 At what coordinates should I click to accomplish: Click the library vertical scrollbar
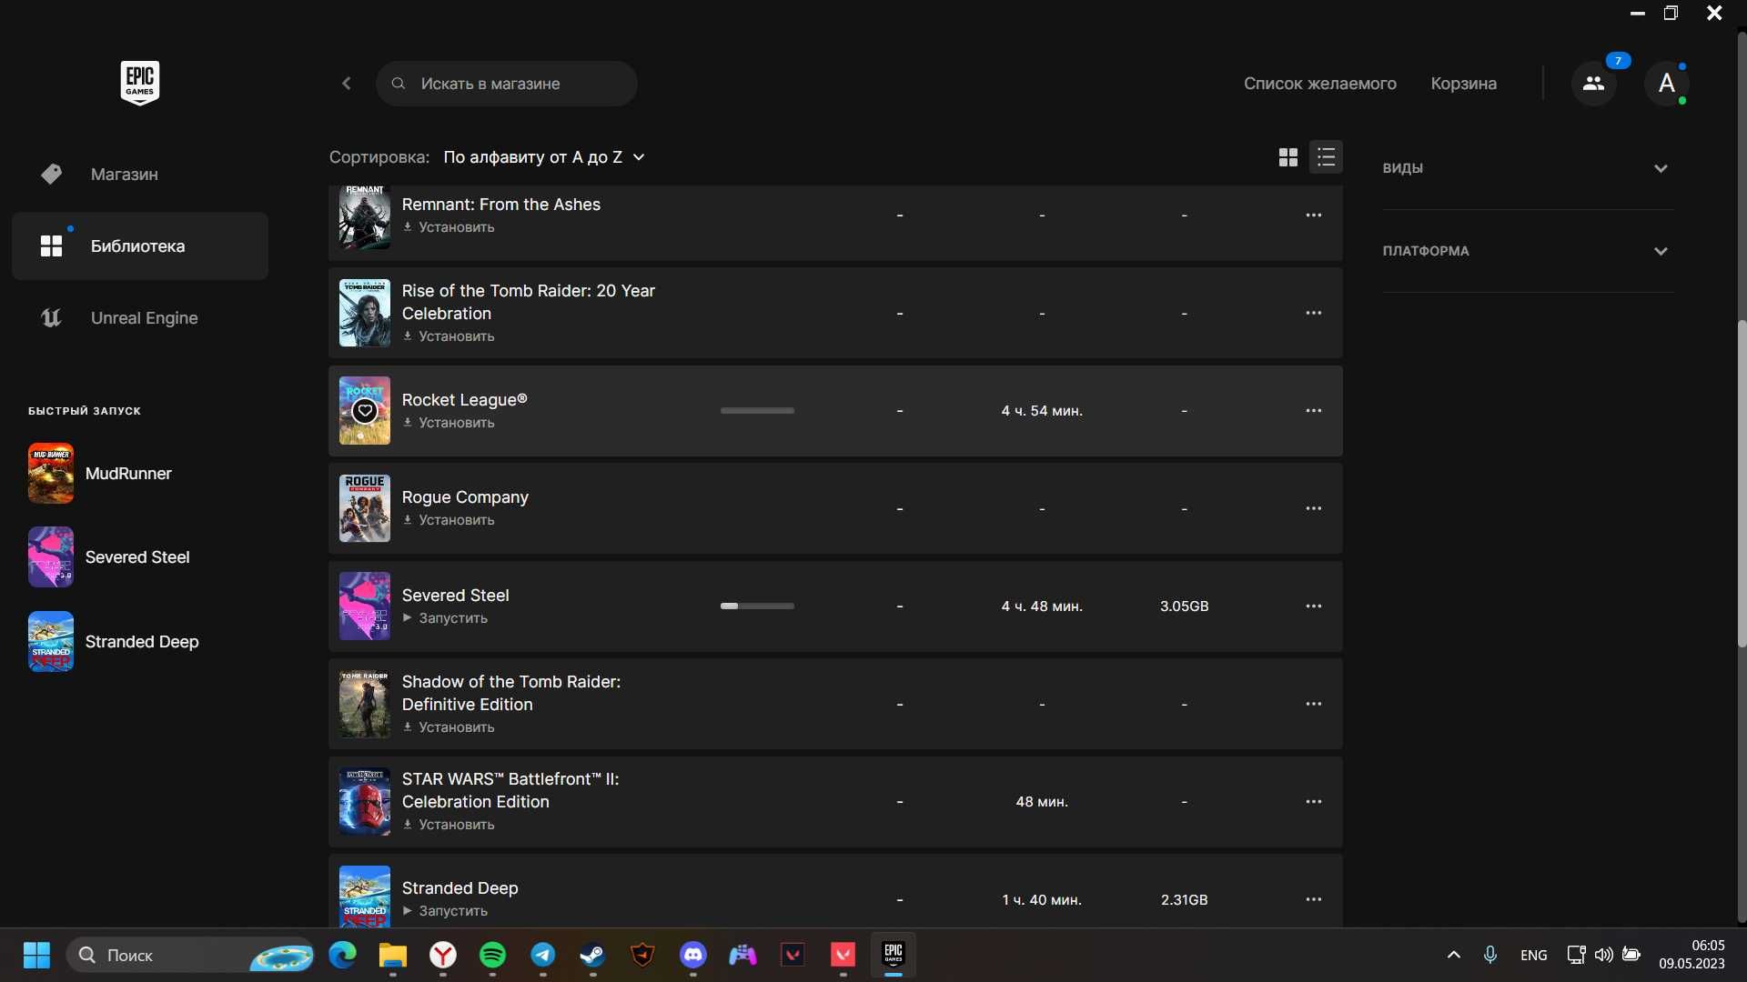[1742, 483]
